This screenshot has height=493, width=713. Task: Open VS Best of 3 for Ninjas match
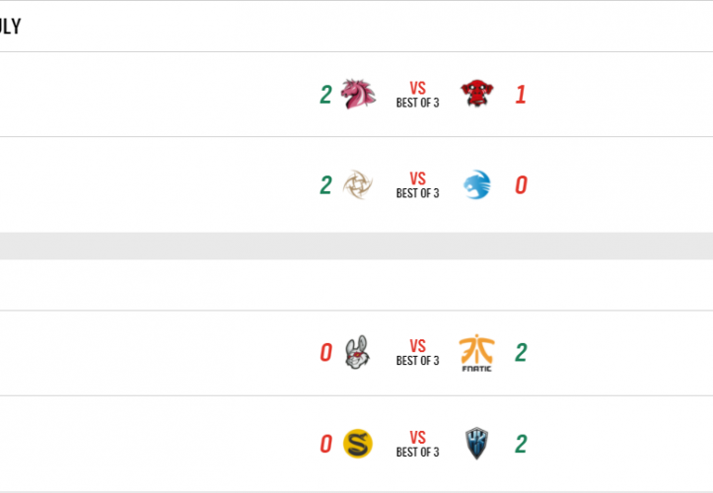(417, 184)
